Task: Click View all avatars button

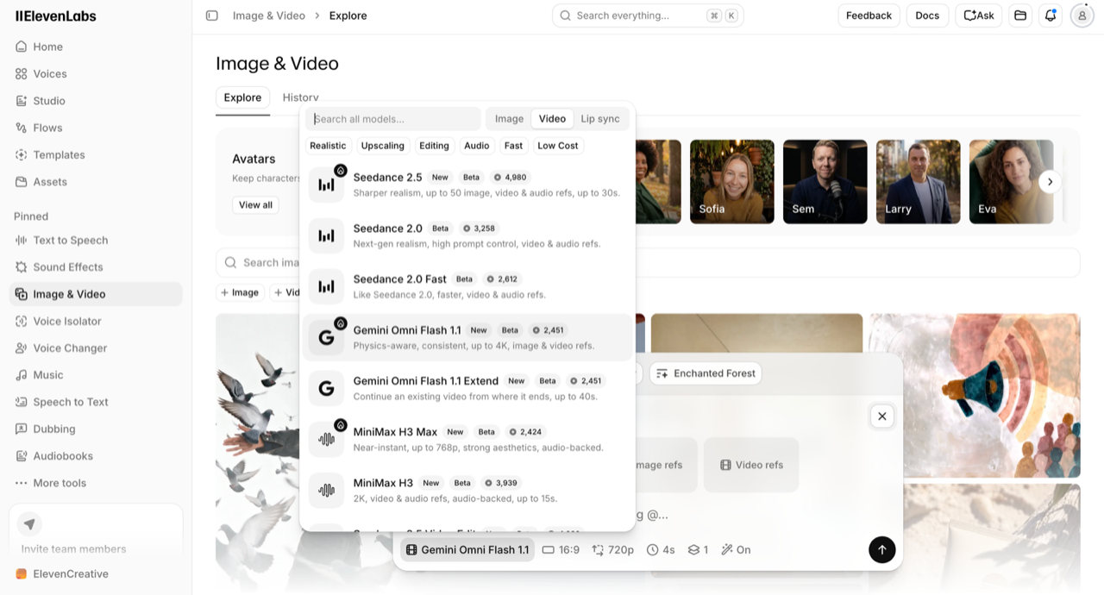Action: (x=255, y=205)
